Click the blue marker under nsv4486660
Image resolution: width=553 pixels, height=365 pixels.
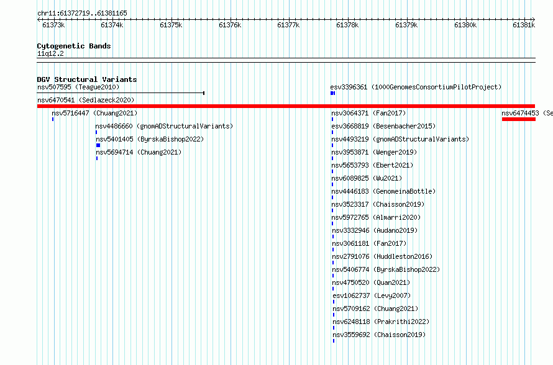[96, 132]
